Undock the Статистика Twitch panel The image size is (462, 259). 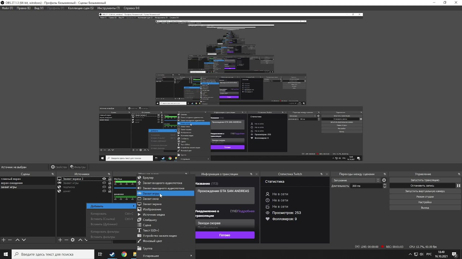pyautogui.click(x=321, y=174)
